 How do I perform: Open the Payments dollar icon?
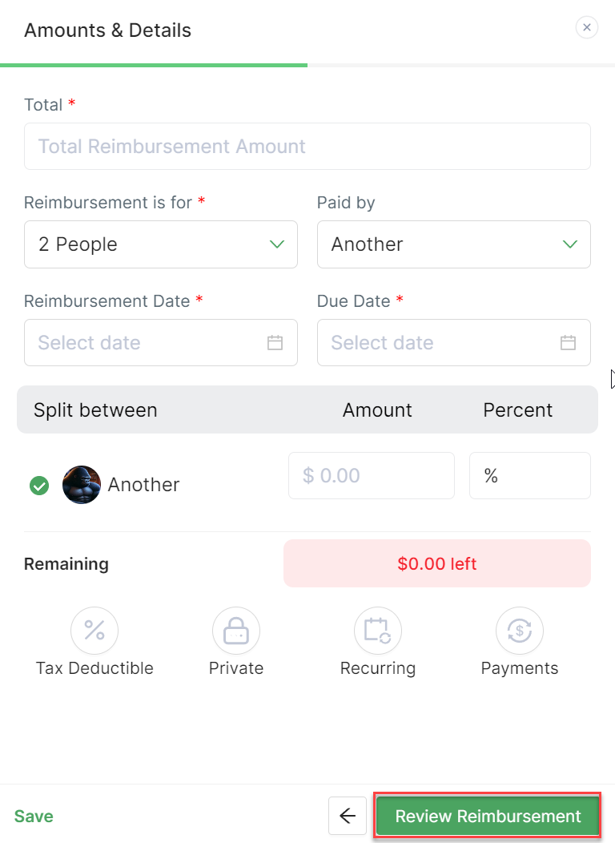point(520,631)
